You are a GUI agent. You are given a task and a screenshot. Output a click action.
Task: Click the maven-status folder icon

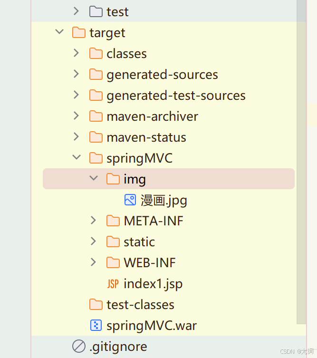tap(96, 137)
